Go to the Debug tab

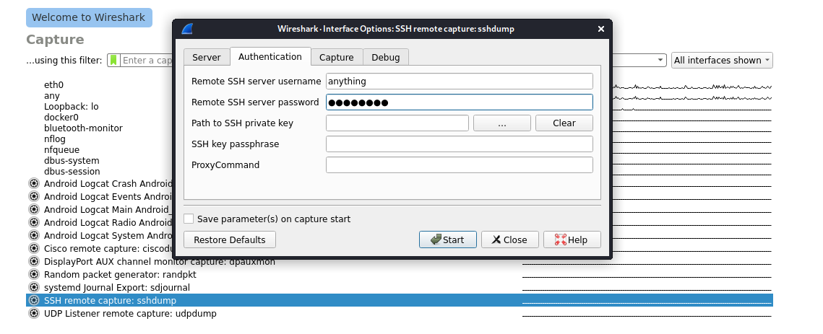(386, 57)
